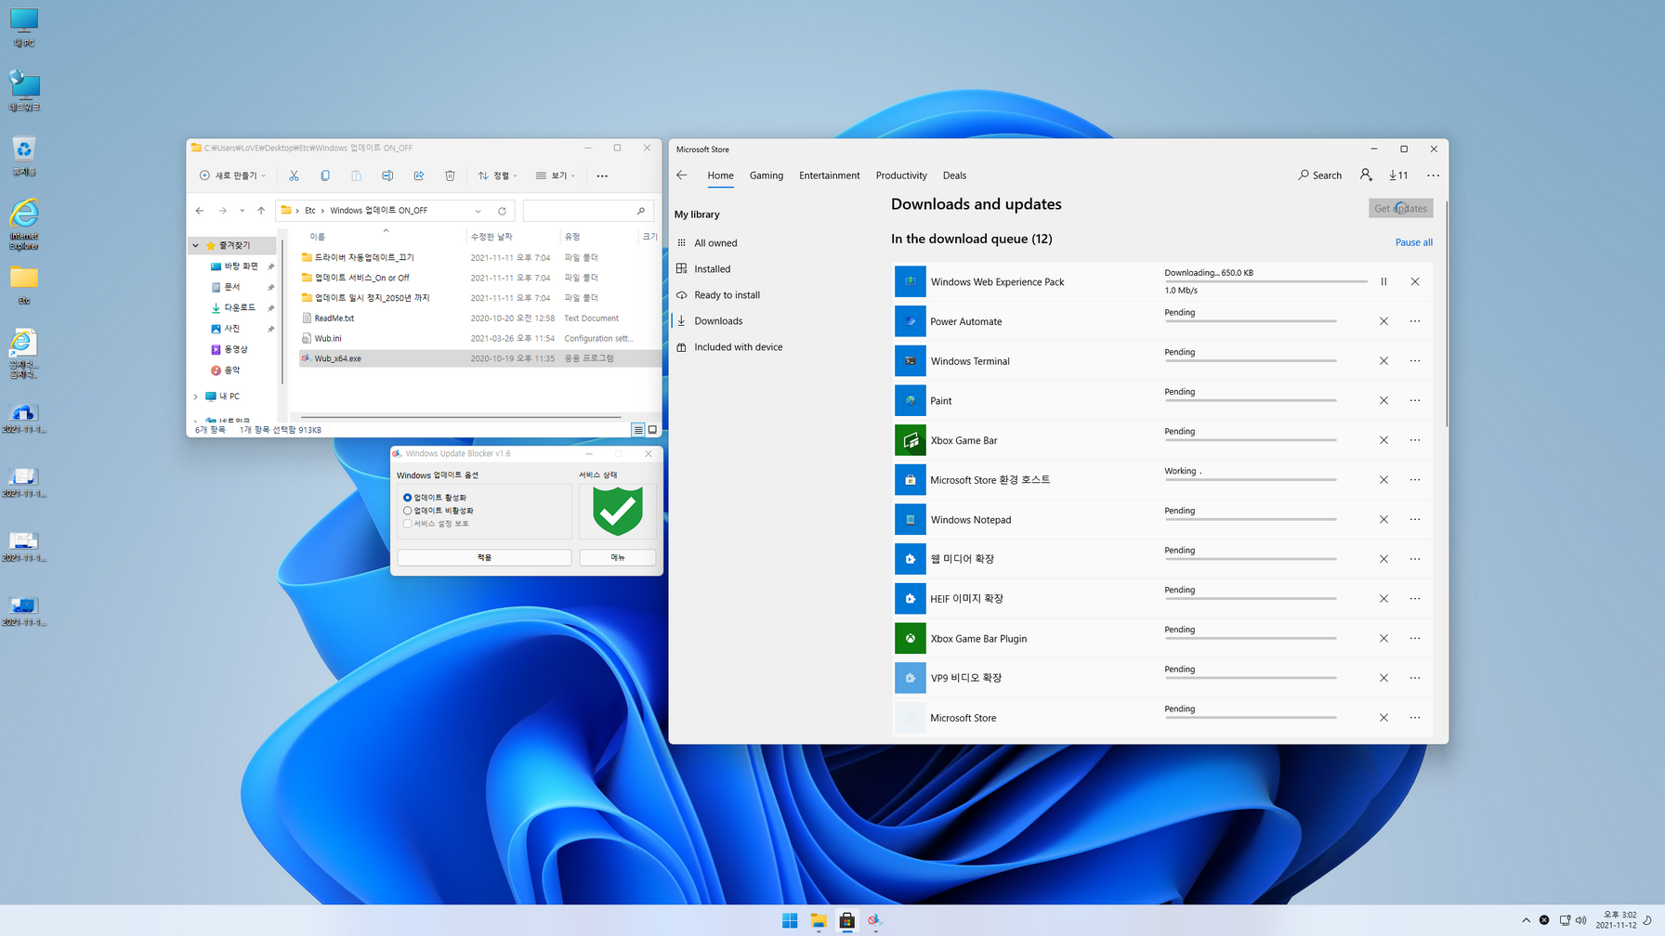The height and width of the screenshot is (936, 1665).
Task: Select the 업데이트 활성화 radio button
Action: 407,498
